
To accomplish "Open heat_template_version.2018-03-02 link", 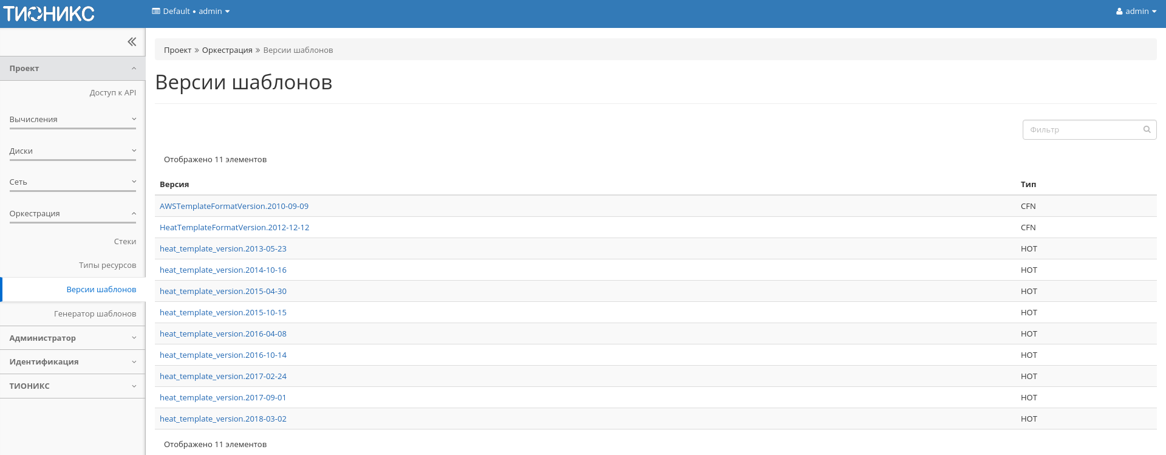I will [x=223, y=419].
